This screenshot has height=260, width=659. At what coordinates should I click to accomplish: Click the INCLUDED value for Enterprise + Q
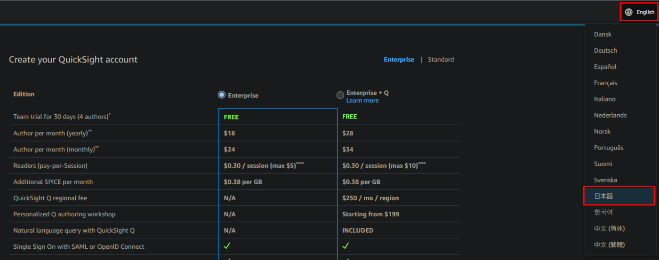click(358, 230)
